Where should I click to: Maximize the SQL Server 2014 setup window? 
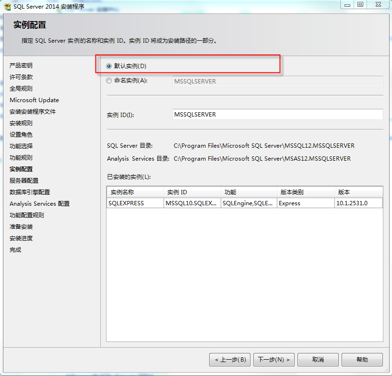pyautogui.click(x=360, y=5)
